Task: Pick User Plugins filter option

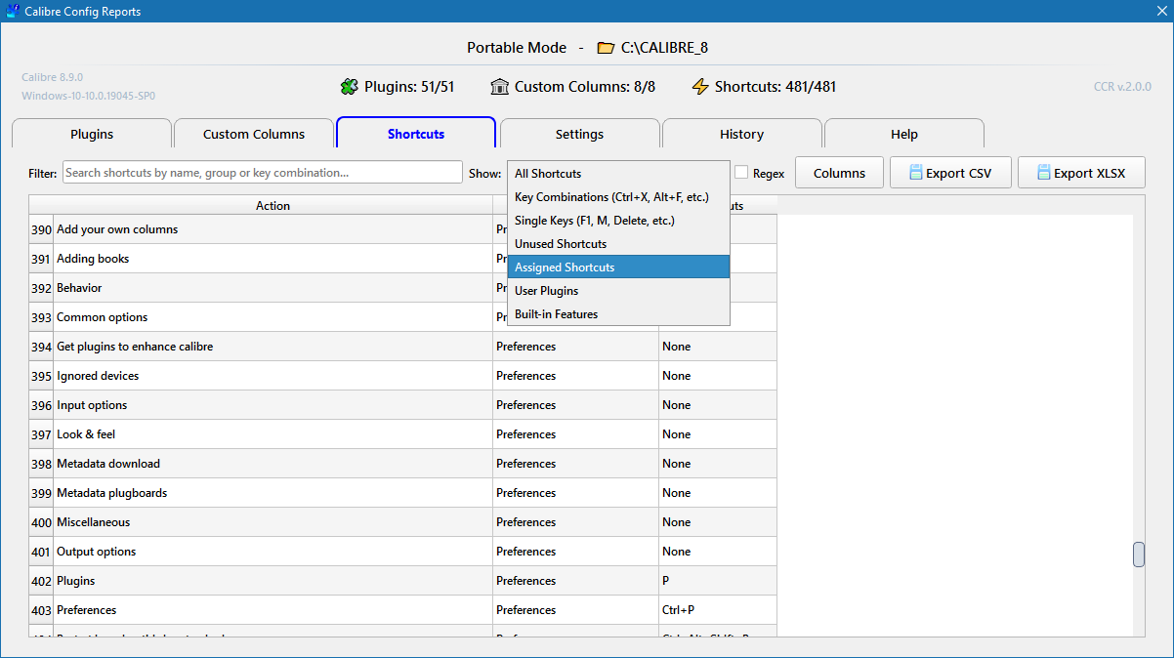Action: coord(618,291)
